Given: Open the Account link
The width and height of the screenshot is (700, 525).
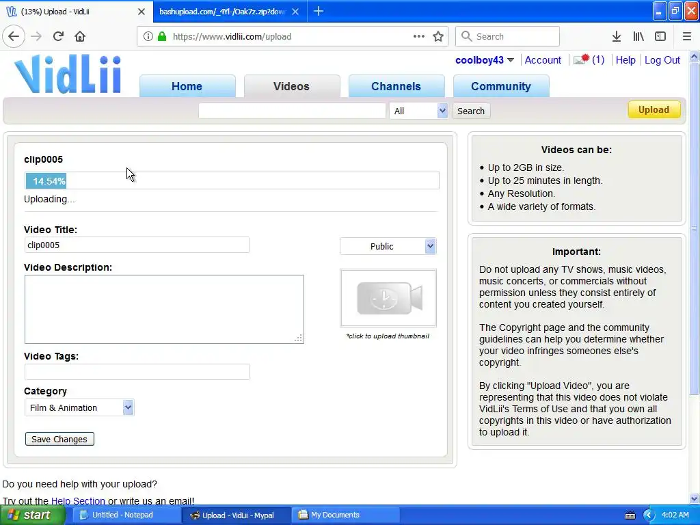Looking at the screenshot, I should 543,60.
